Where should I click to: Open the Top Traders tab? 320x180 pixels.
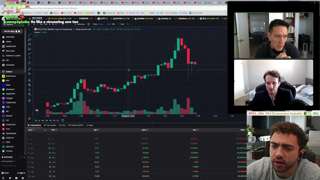coord(50,125)
